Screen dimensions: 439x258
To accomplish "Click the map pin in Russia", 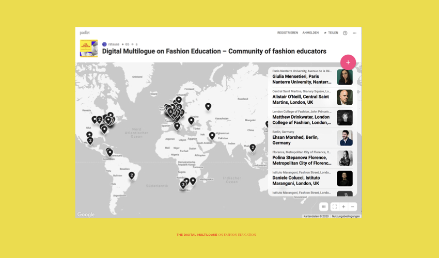I will tap(208, 106).
